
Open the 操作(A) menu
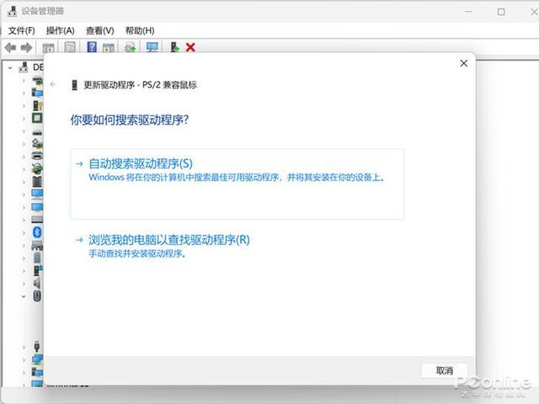[x=60, y=31]
